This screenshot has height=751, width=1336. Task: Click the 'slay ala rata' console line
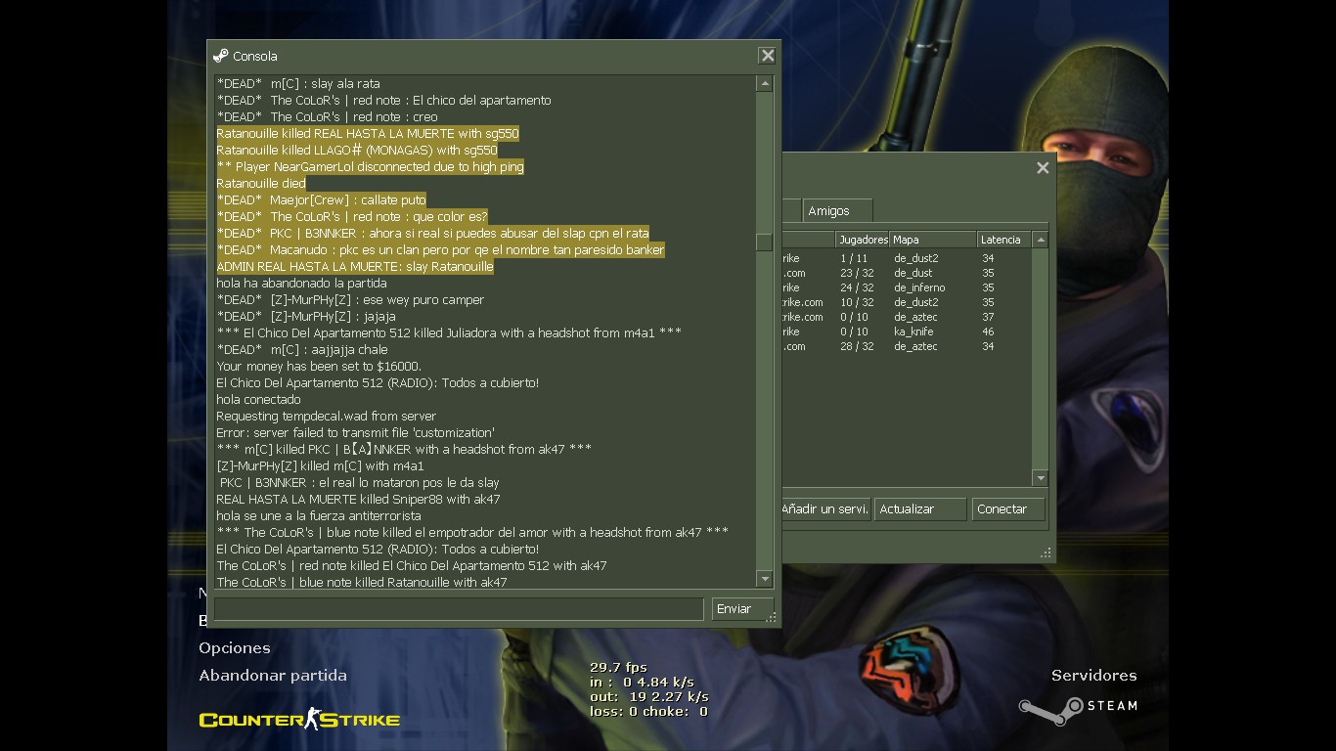pyautogui.click(x=298, y=83)
